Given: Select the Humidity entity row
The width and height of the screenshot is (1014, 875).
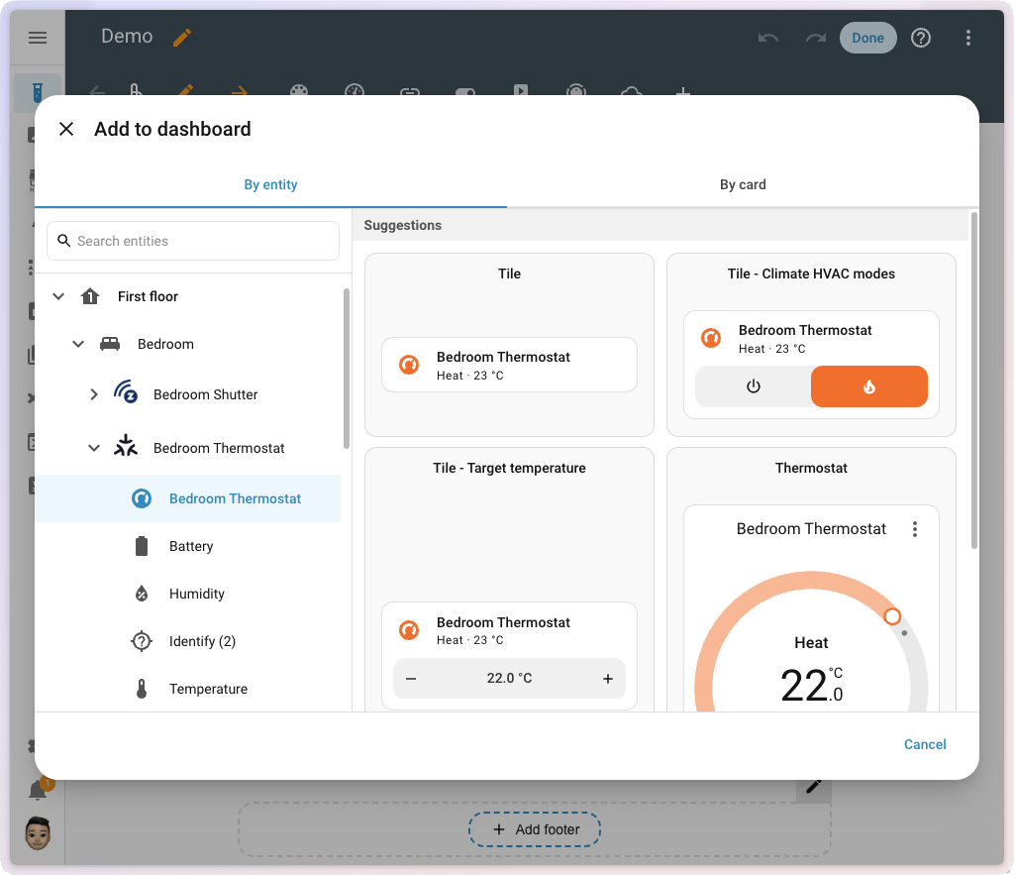Looking at the screenshot, I should coord(188,594).
